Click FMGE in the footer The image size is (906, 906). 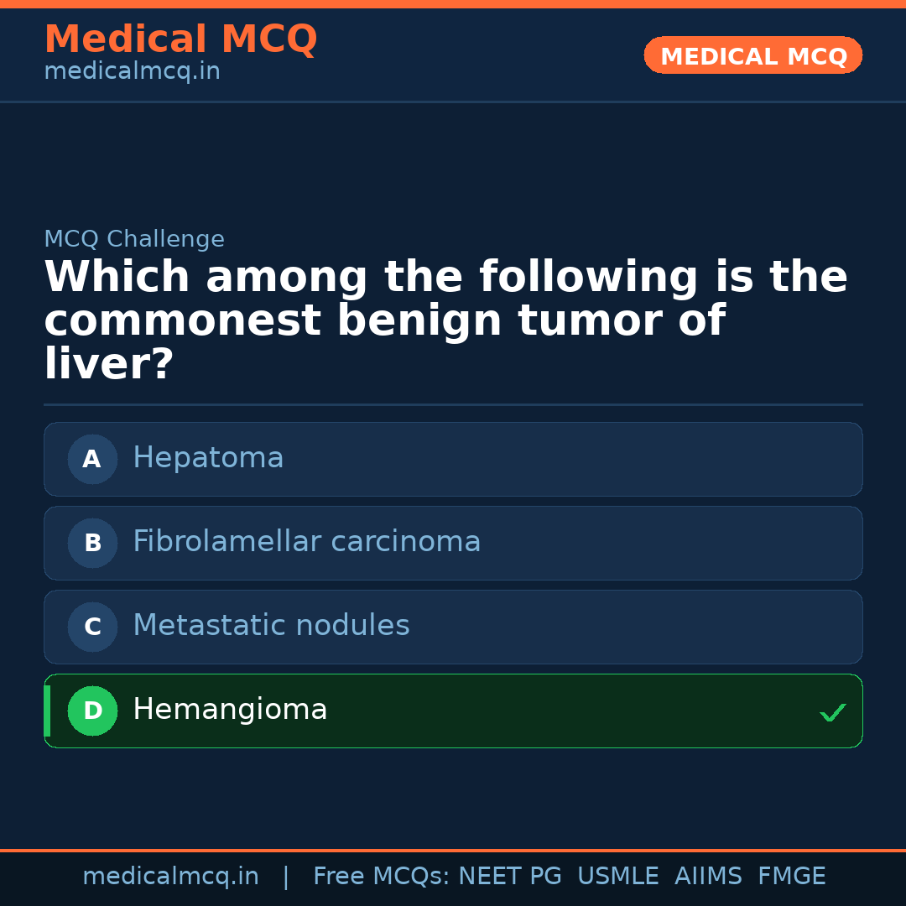791,877
